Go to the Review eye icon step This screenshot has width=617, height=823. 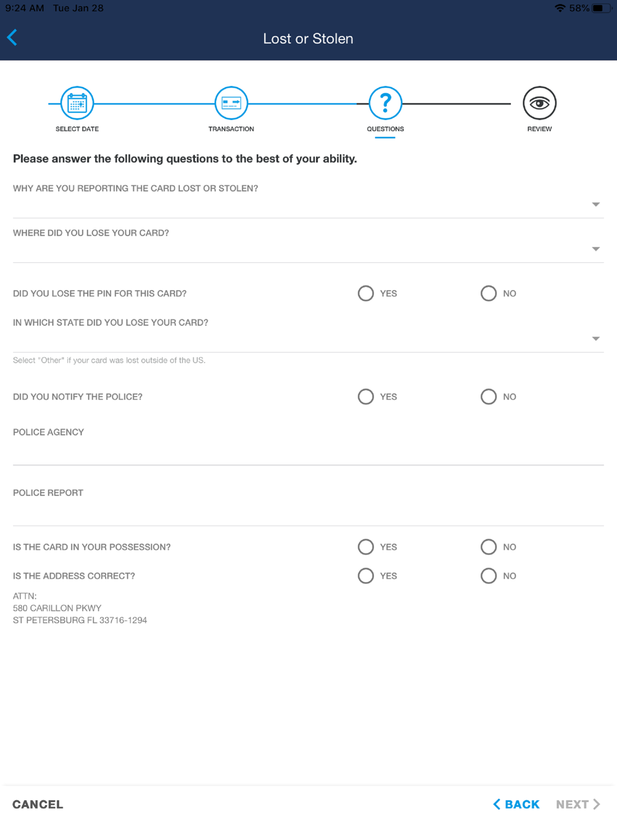click(x=540, y=103)
